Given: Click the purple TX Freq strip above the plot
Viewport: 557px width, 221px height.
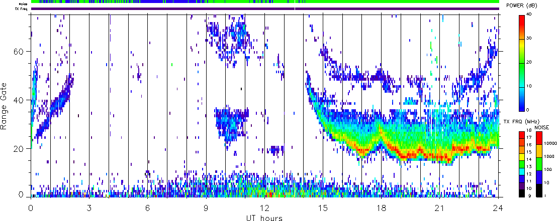Looking at the screenshot, I should click(x=265, y=9).
